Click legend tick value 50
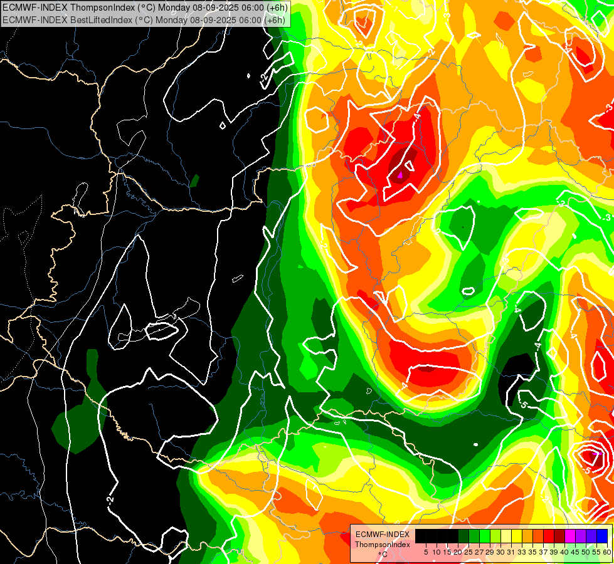Image resolution: width=614 pixels, height=564 pixels. 586,552
